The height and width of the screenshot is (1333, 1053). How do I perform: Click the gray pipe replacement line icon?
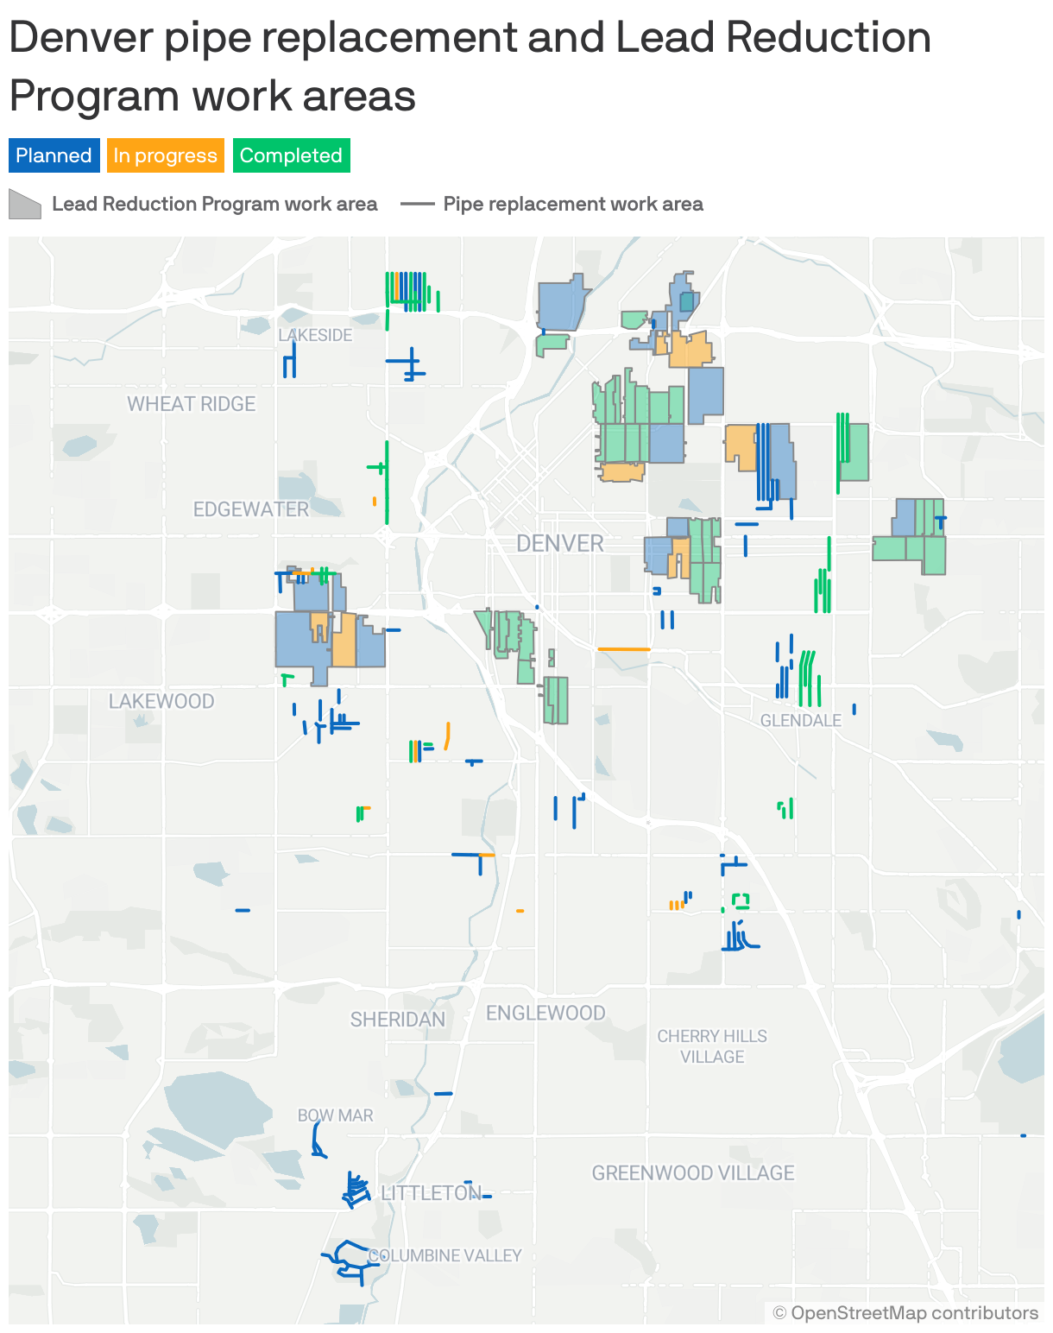417,205
